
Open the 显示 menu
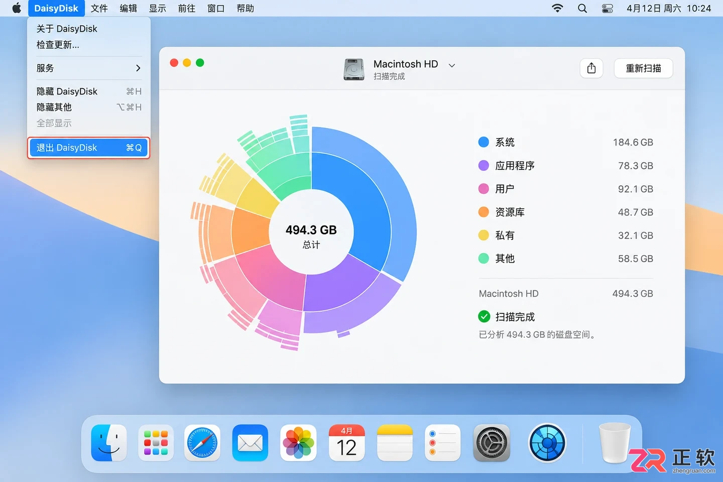click(x=158, y=8)
